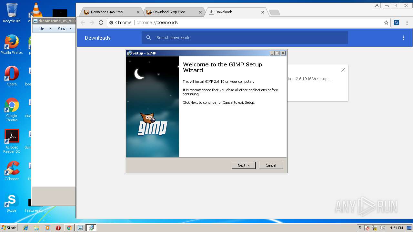Open Windows Media Player from the taskbar
This screenshot has width=413, height=232.
pos(47,228)
